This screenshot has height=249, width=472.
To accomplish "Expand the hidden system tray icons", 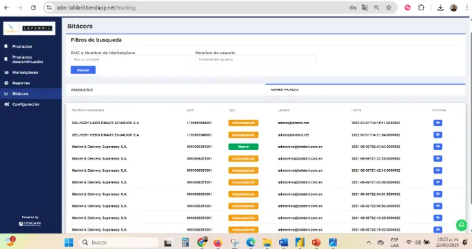I will 369,242.
